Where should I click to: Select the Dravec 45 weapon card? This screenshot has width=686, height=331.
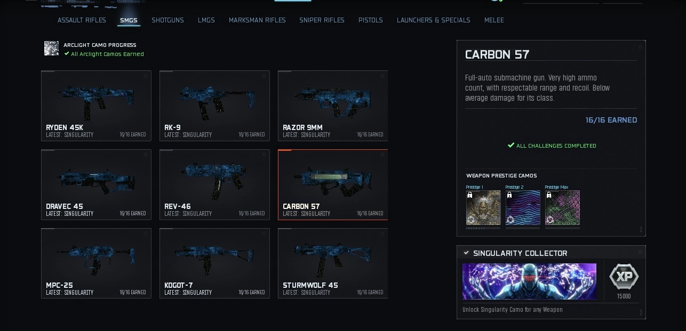click(x=96, y=185)
